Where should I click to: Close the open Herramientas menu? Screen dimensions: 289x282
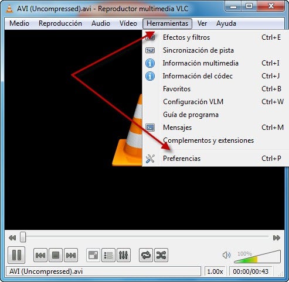click(167, 23)
